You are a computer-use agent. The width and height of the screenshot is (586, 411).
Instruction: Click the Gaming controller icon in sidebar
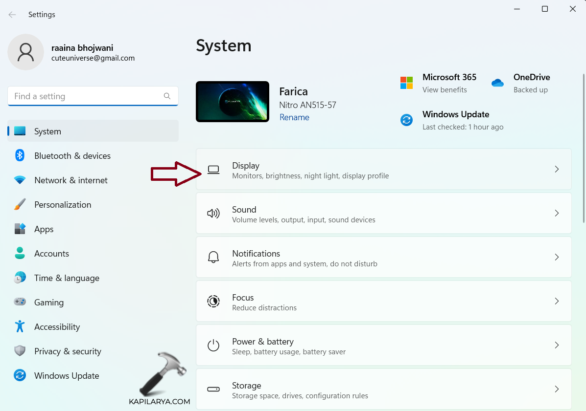pos(20,302)
